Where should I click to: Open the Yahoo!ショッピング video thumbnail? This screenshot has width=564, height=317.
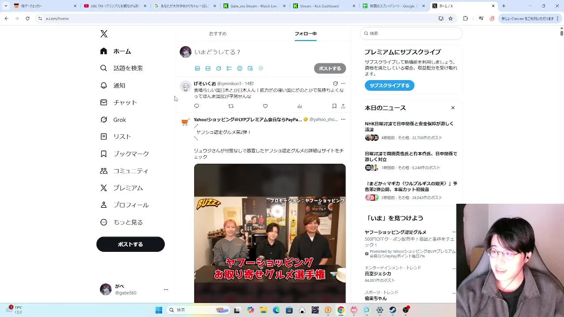coord(270,233)
